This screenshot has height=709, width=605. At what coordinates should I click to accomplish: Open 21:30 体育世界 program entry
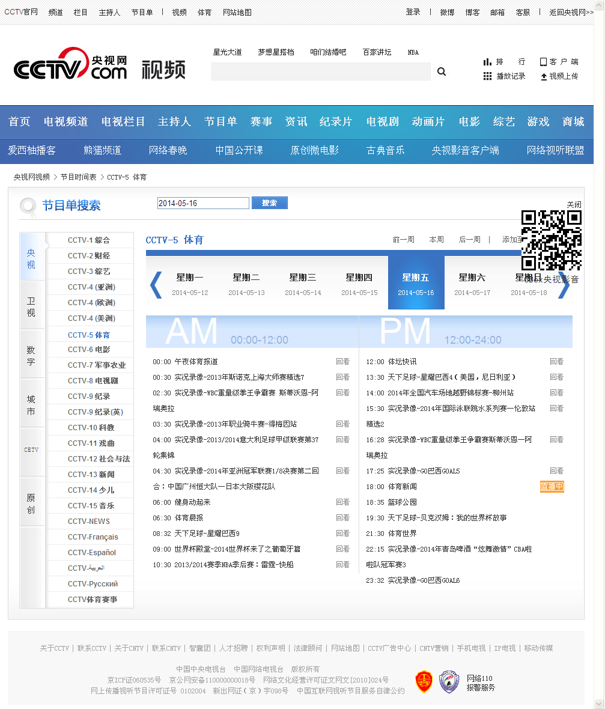pyautogui.click(x=391, y=534)
